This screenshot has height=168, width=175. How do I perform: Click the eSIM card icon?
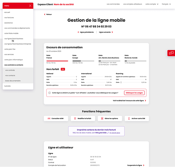pos(49,118)
